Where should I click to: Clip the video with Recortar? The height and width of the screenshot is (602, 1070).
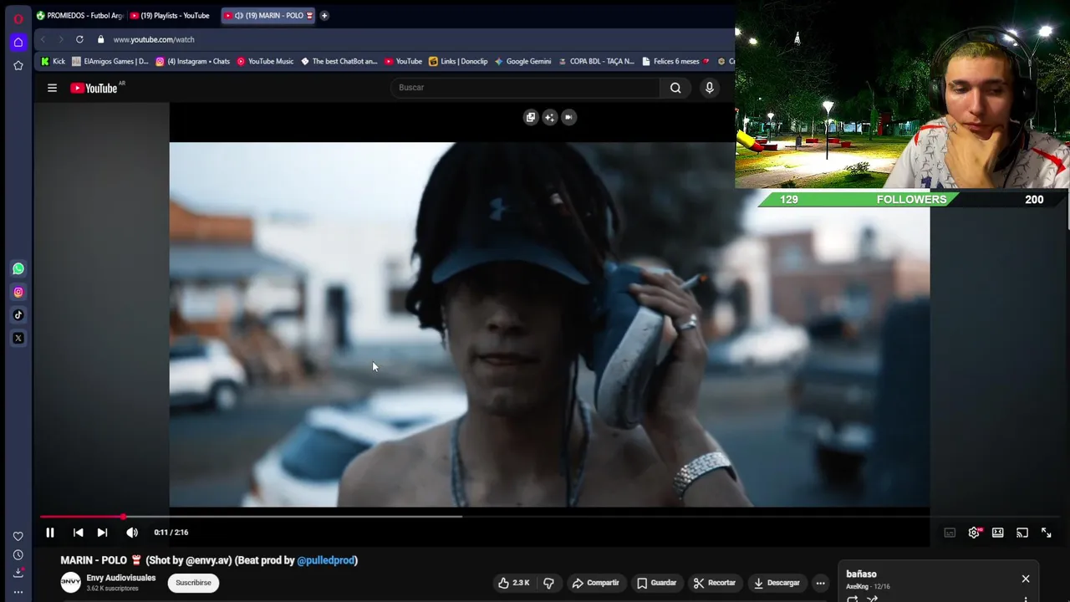[x=715, y=583]
